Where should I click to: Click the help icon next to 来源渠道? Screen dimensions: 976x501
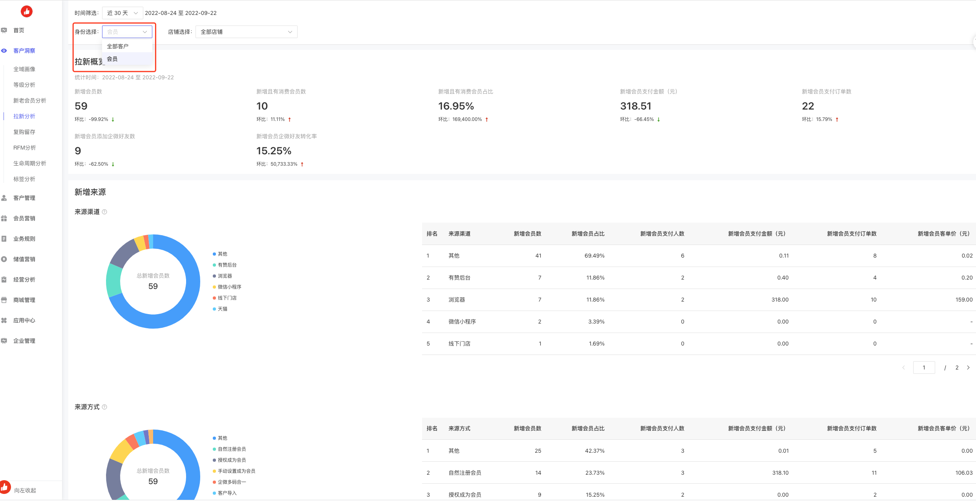(104, 212)
